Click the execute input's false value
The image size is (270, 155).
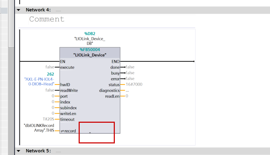pos(50,67)
